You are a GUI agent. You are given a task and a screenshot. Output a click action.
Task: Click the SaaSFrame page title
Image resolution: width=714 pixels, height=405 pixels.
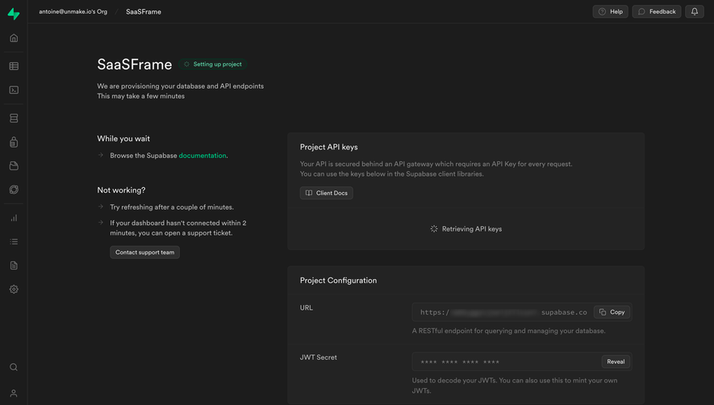[135, 65]
